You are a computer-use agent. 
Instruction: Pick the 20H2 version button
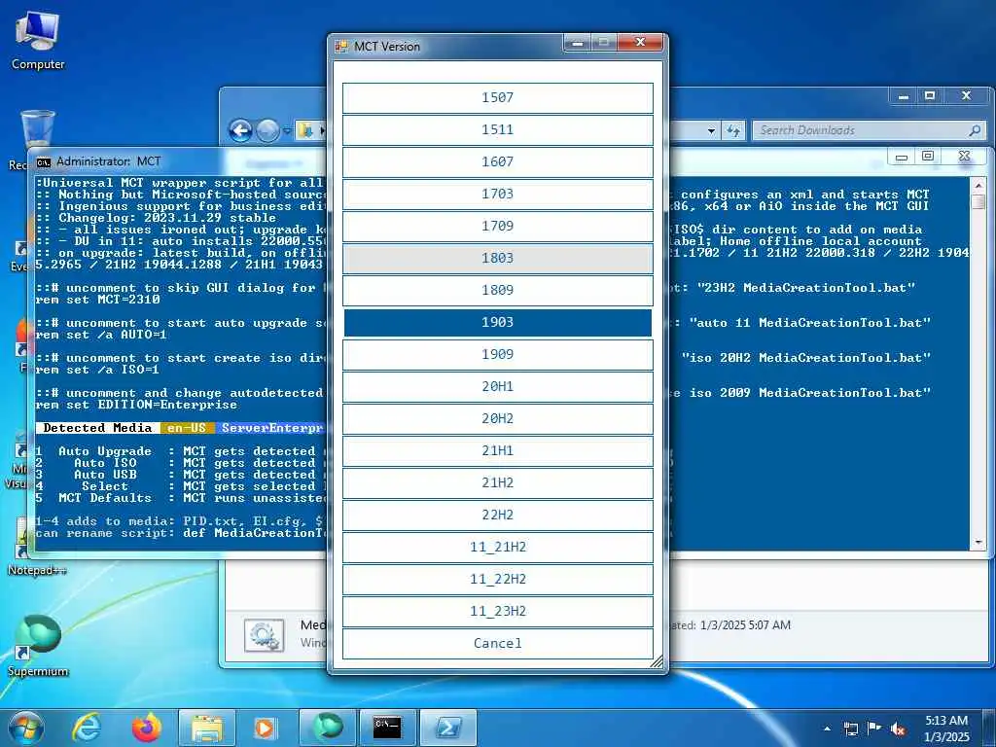coord(497,418)
